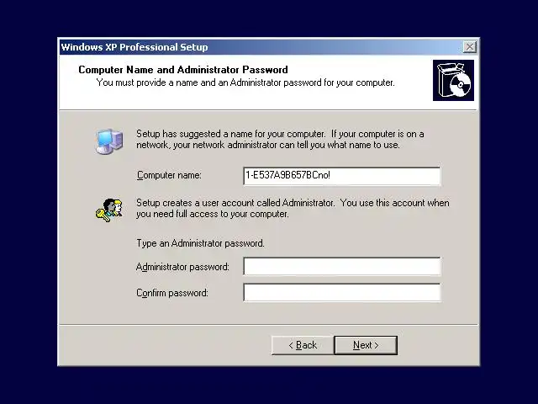Close the Windows XP Professional Setup dialog
538x404 pixels.
tap(469, 47)
